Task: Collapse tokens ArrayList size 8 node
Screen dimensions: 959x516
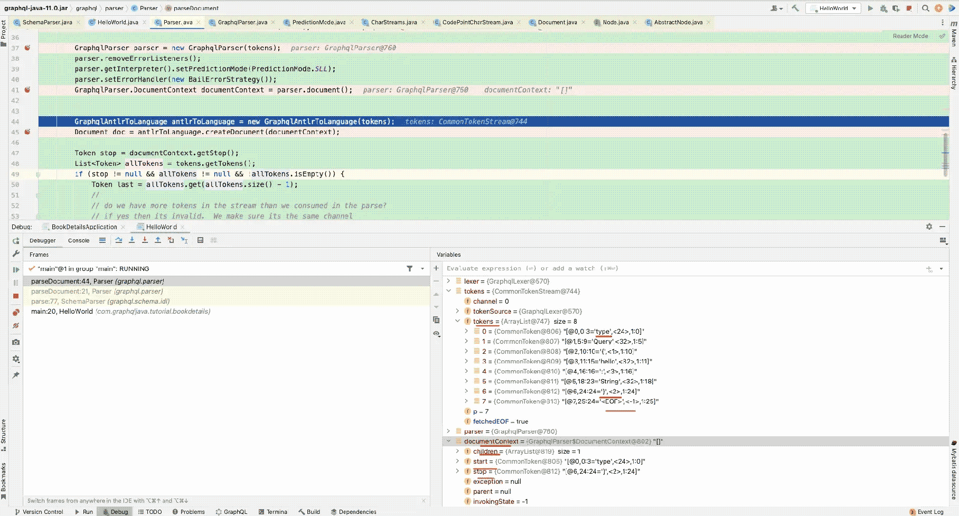Action: [458, 321]
